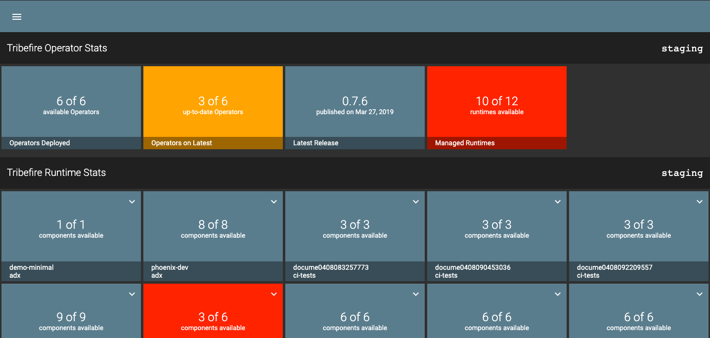Expand the demo-minimal runtime card chevron
This screenshot has height=338, width=710.
click(132, 202)
